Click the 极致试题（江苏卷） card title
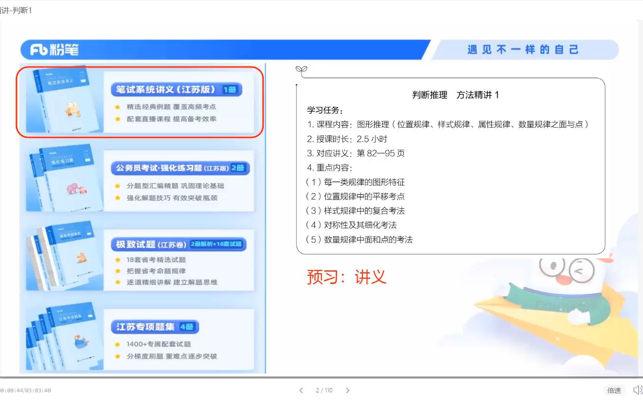 click(x=151, y=245)
